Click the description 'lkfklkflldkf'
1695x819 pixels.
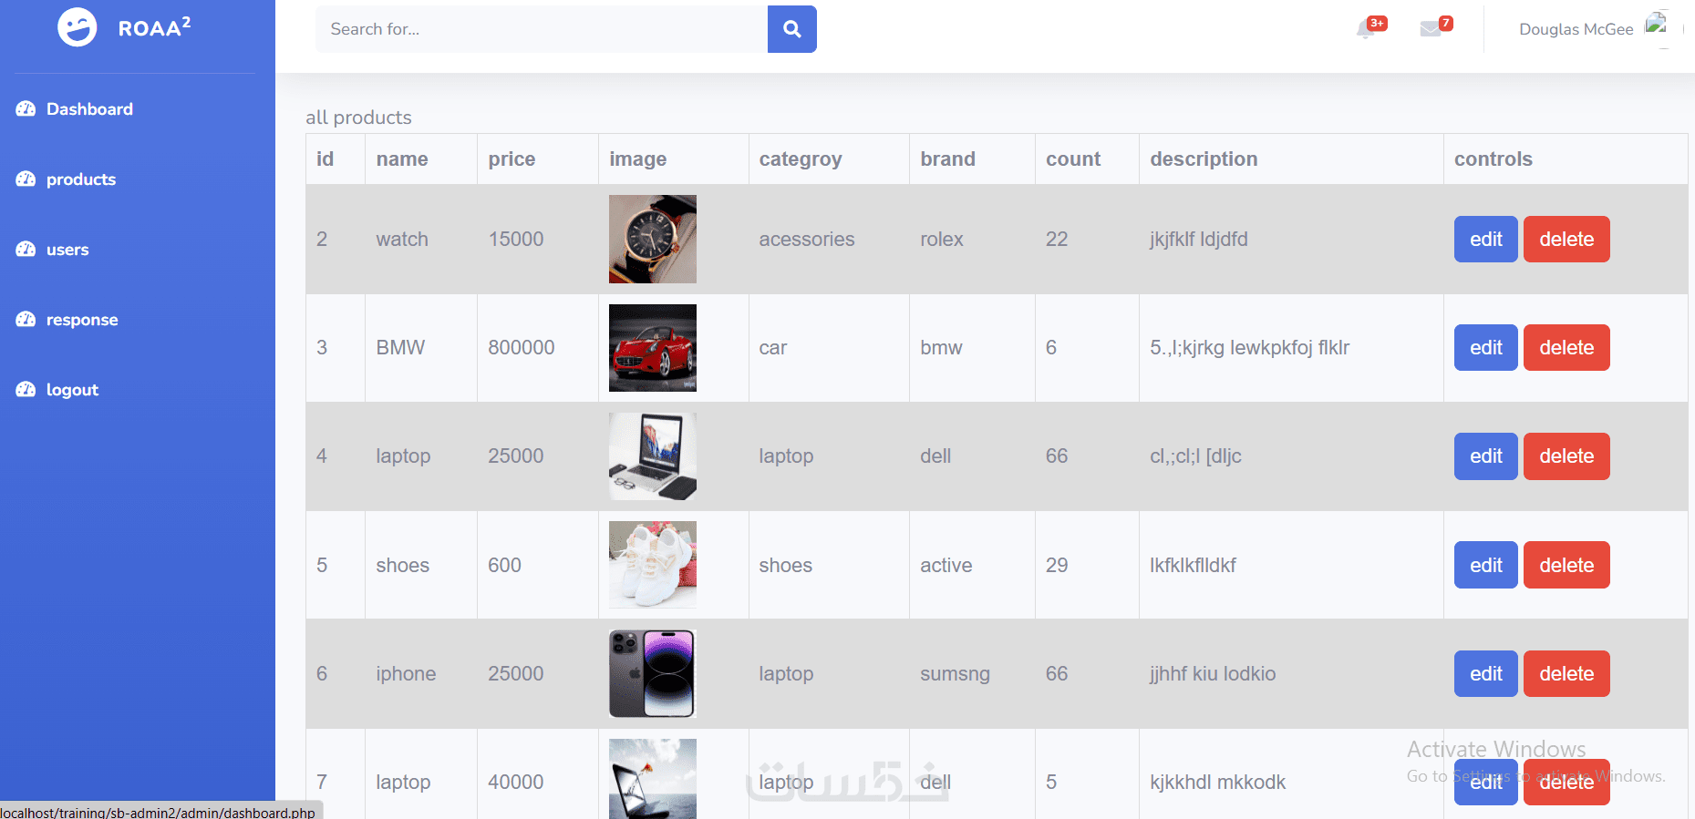(1193, 565)
